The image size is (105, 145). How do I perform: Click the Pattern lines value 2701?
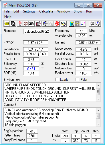click(32, 136)
